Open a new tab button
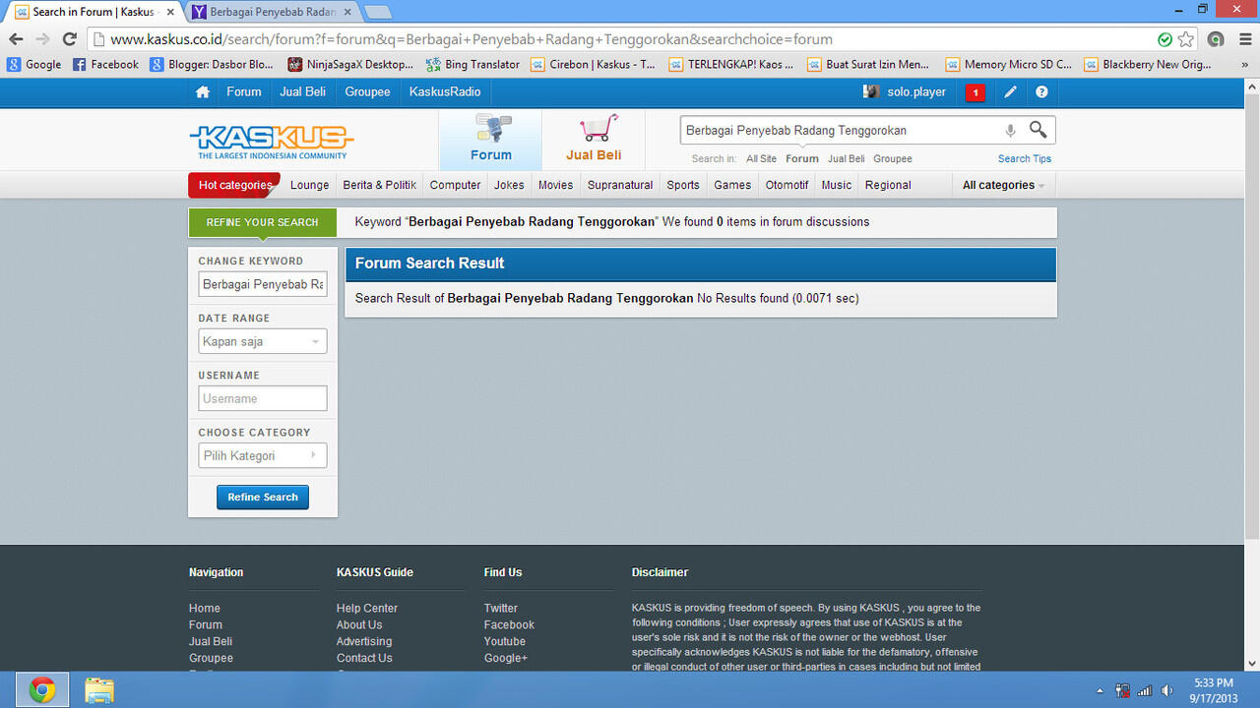Viewport: 1260px width, 708px height. click(x=378, y=12)
